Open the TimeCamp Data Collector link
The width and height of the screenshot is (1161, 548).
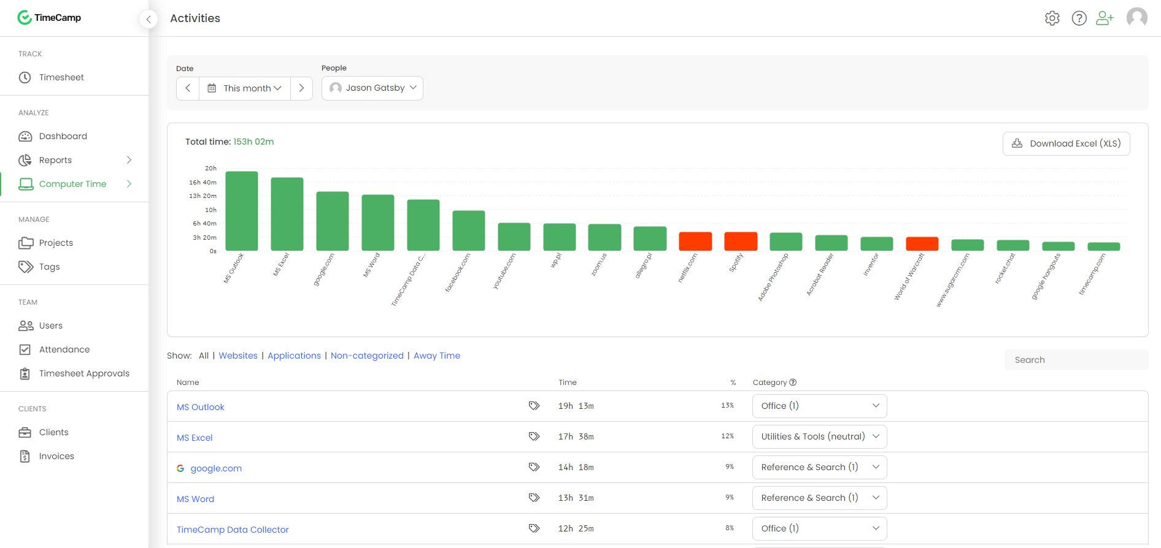coord(233,530)
